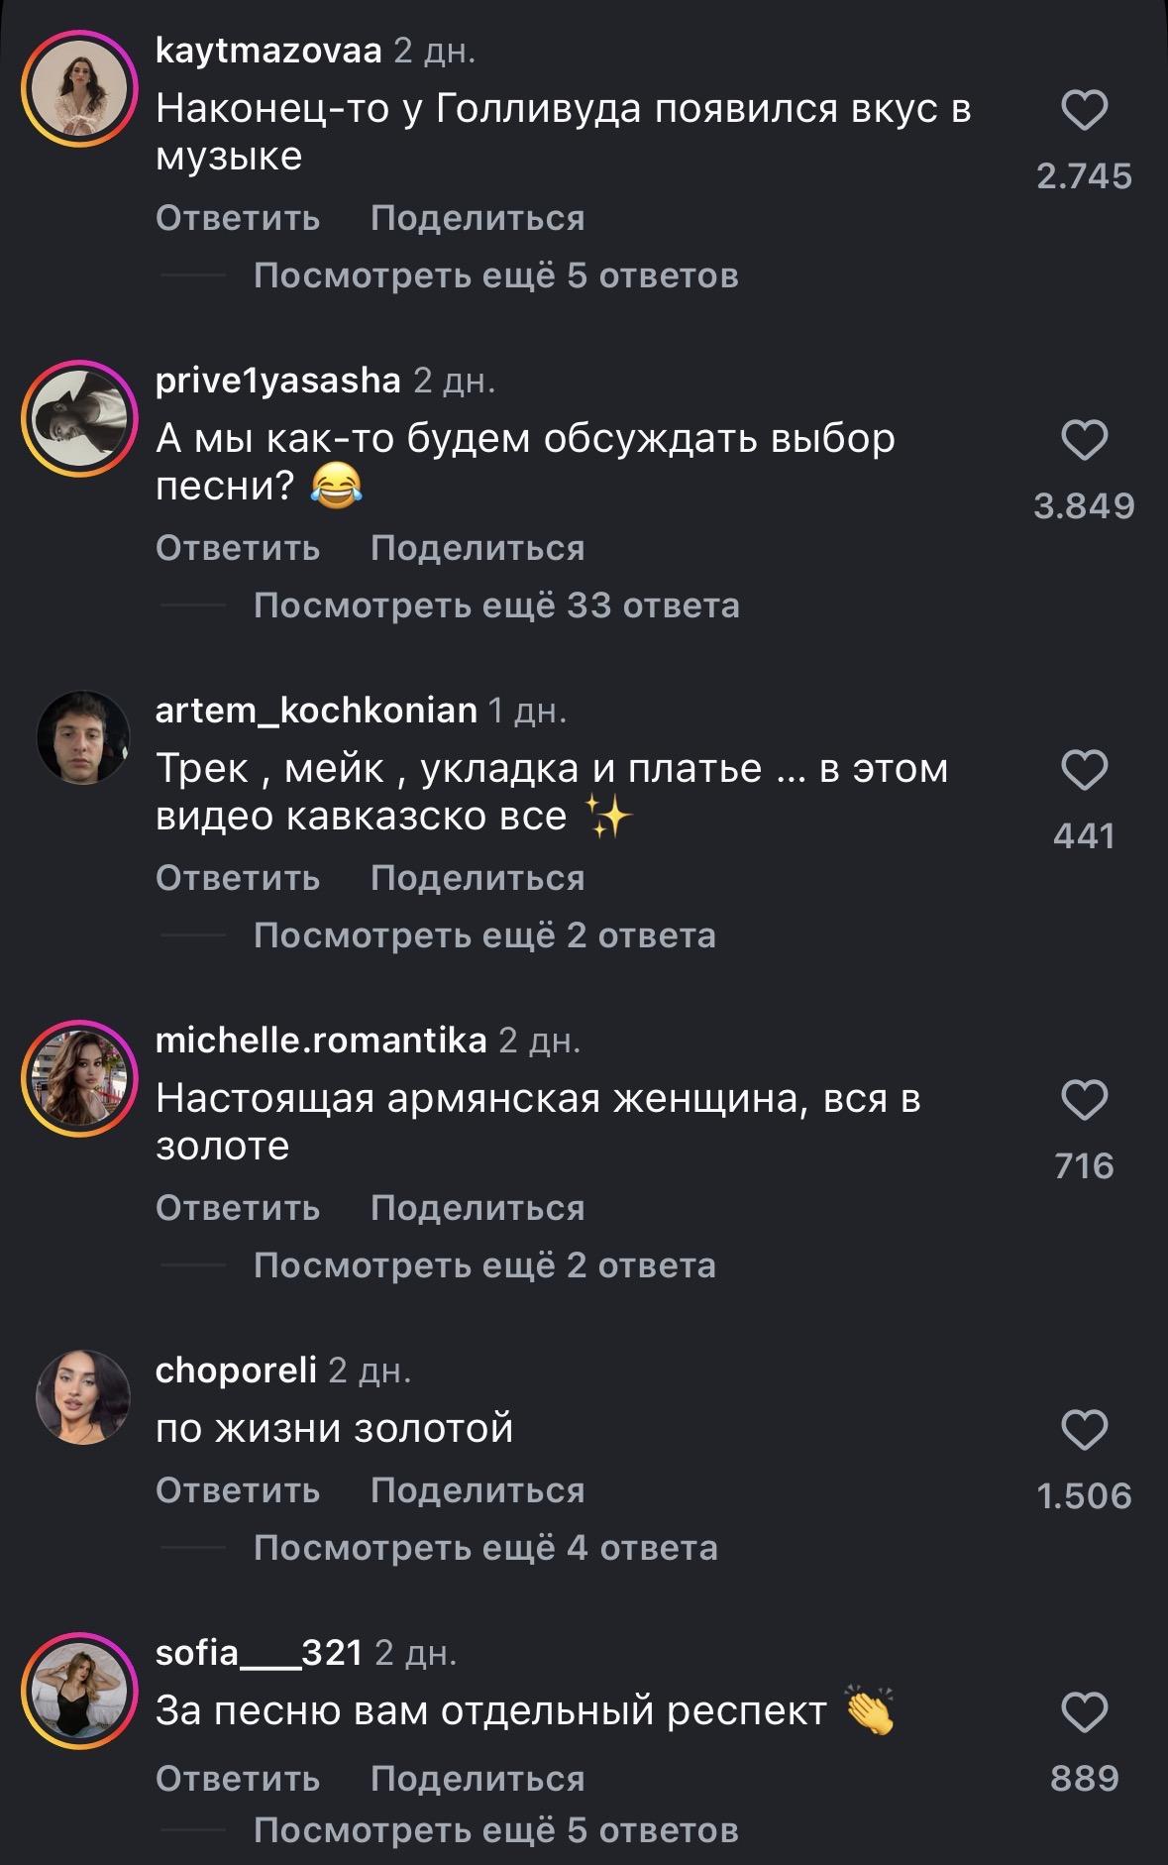
Task: Show 5 more replies under kaytmazovaa's comment
Action: [496, 275]
